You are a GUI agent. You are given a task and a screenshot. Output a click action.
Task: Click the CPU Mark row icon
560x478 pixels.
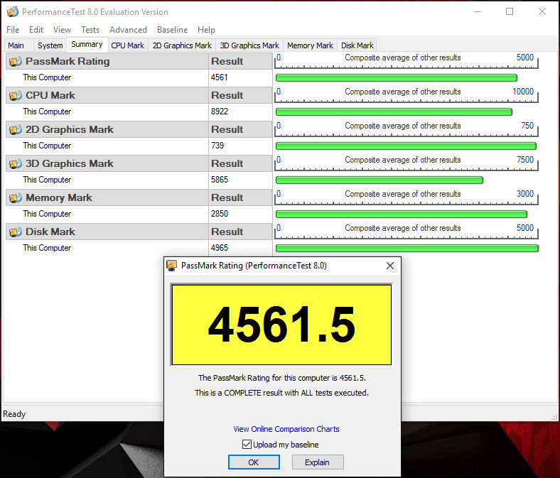coord(16,95)
